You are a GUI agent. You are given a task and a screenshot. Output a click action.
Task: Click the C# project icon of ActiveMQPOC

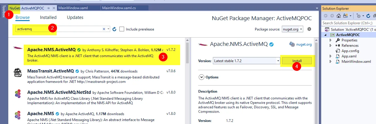(x=333, y=35)
